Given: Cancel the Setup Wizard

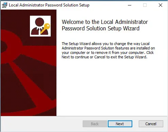Looking at the screenshot, I should (x=151, y=124).
